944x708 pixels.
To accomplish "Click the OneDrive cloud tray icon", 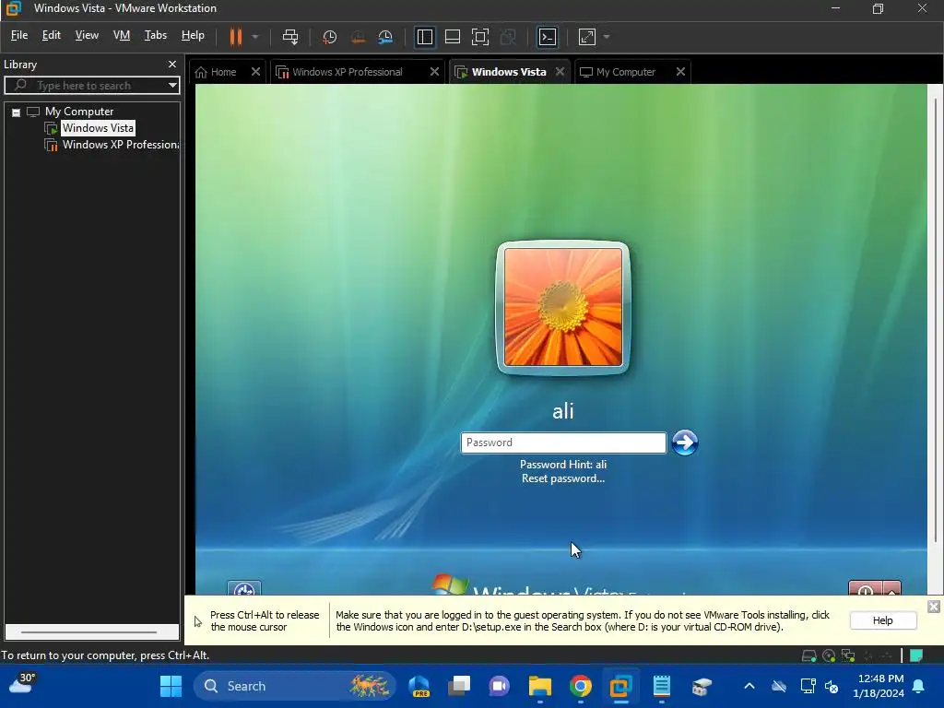I will [x=779, y=686].
